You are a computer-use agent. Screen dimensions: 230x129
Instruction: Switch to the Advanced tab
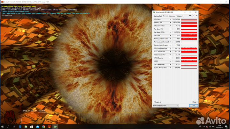pos(172,16)
